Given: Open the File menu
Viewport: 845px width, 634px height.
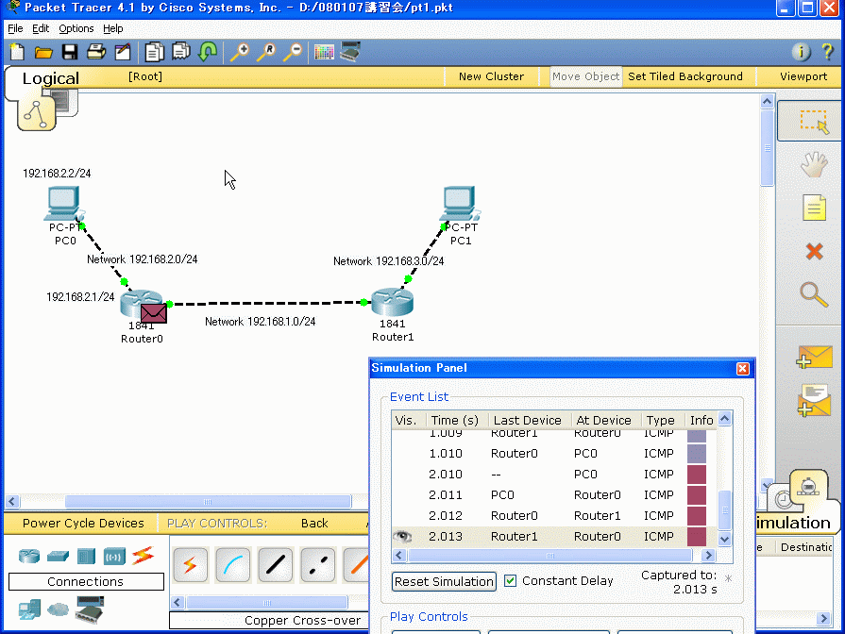Looking at the screenshot, I should pyautogui.click(x=15, y=28).
